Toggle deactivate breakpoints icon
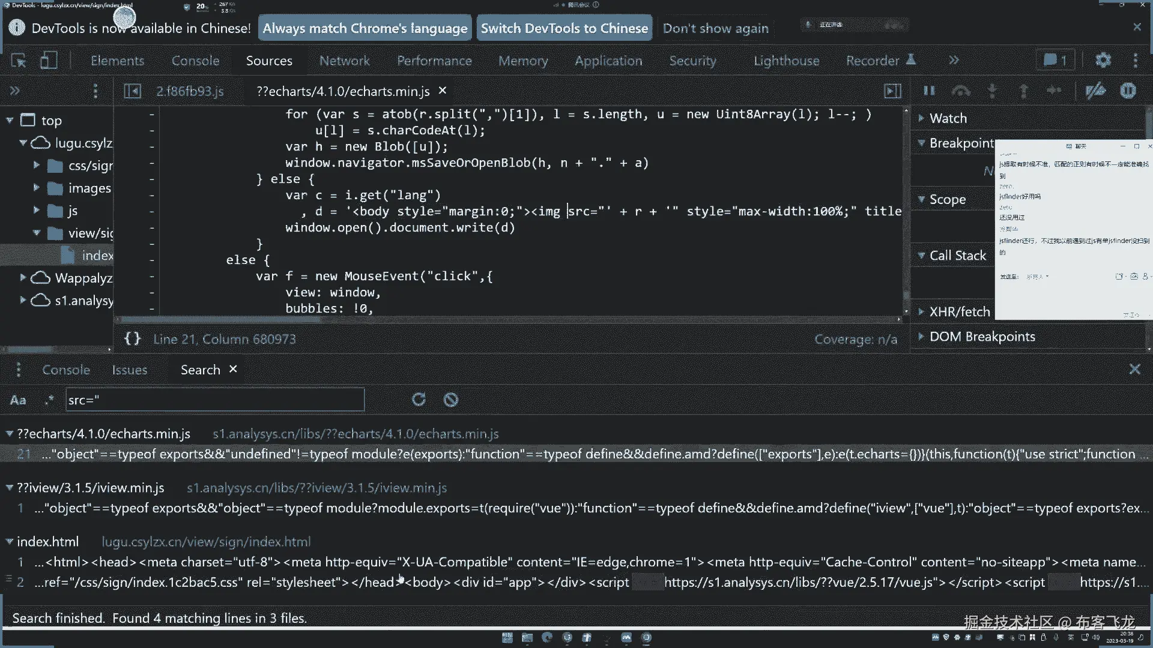Viewport: 1153px width, 648px height. pyautogui.click(x=1095, y=91)
